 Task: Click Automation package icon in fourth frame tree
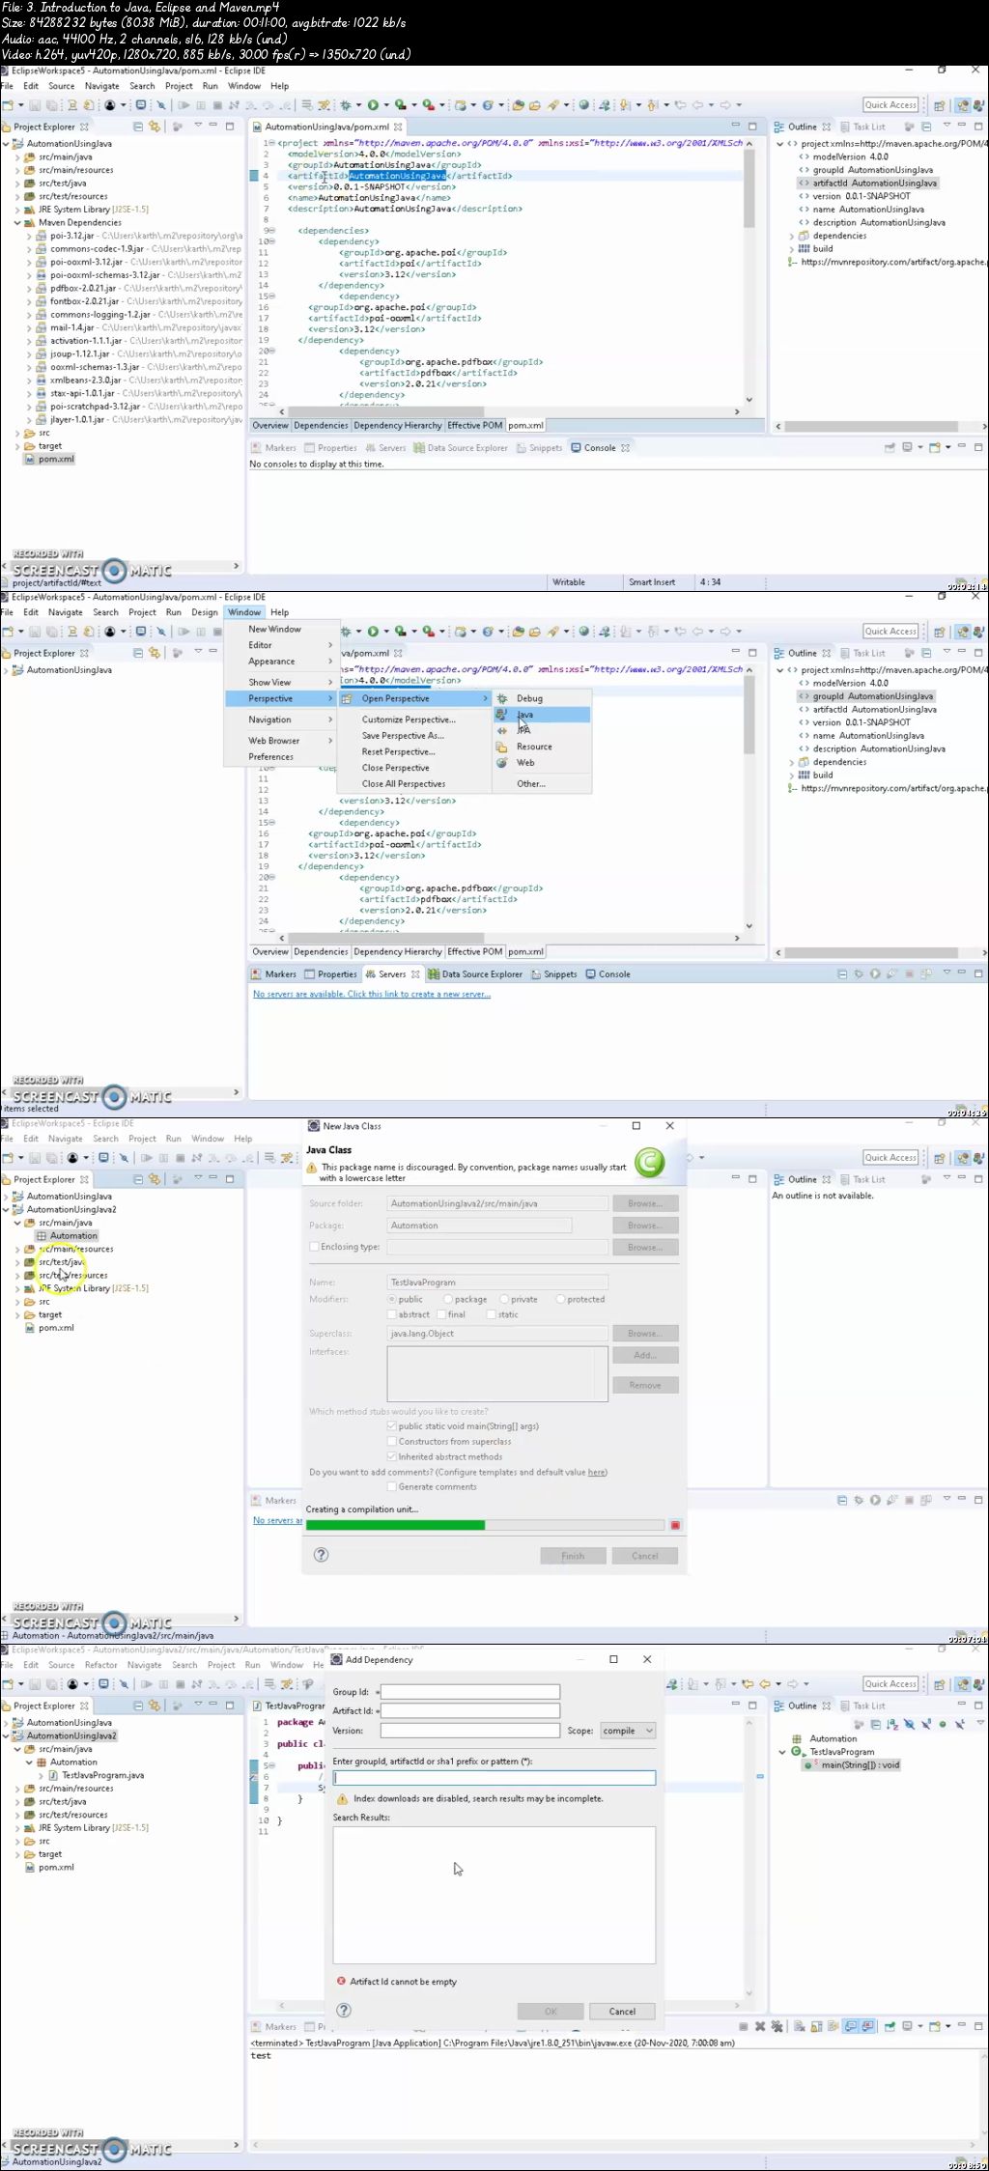coord(42,1762)
